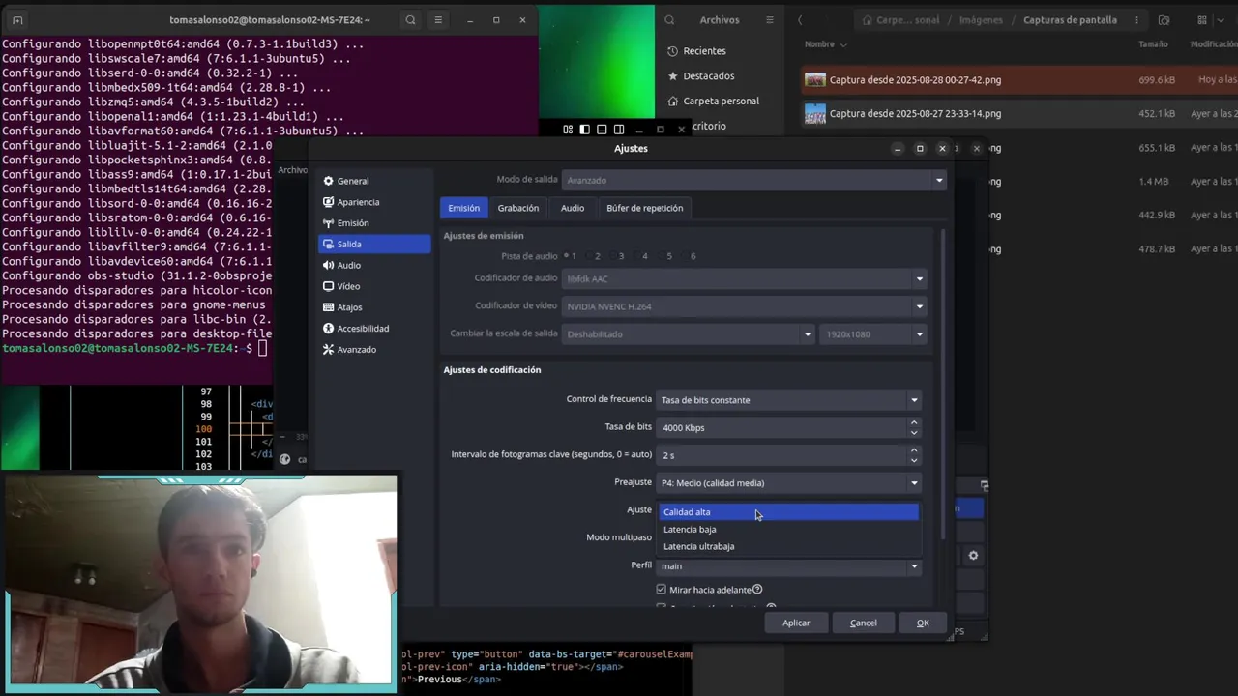The width and height of the screenshot is (1238, 696).
Task: Open the Cambiar la escala de salida dropdown
Action: click(689, 334)
